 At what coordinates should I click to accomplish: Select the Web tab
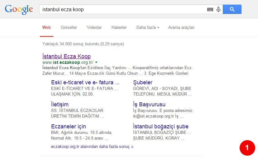tap(46, 28)
